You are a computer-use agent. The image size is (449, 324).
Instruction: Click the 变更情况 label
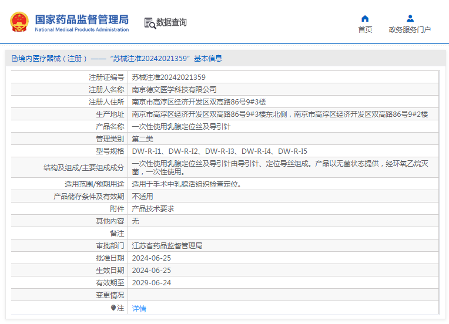click(110, 295)
